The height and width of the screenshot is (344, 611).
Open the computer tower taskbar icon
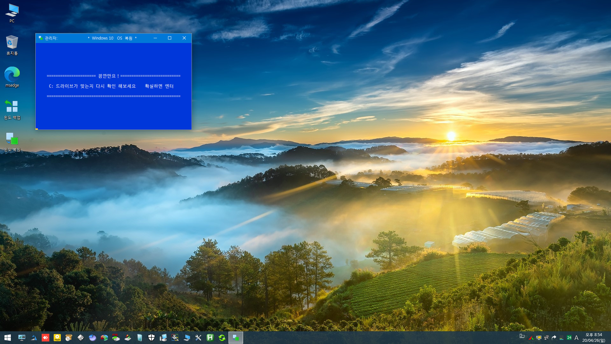(163, 338)
